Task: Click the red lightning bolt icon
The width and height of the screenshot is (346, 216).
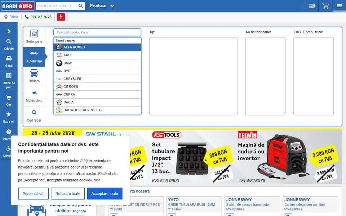Action: [x=61, y=17]
